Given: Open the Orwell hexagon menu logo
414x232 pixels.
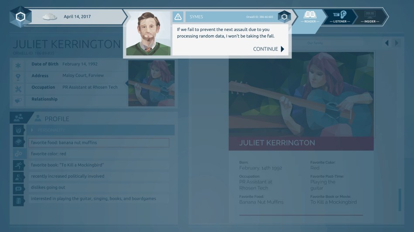Looking at the screenshot, I should (19, 17).
